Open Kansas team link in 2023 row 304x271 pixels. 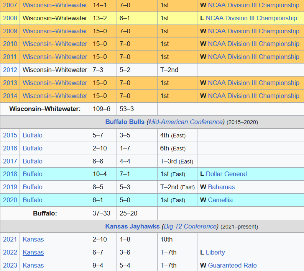[x=33, y=265]
